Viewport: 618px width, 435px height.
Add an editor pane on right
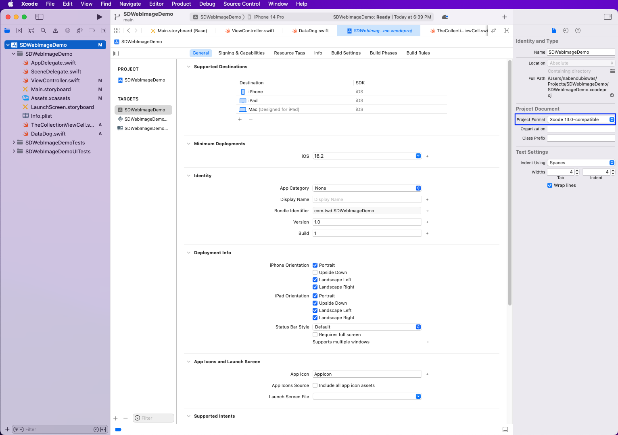[506, 31]
